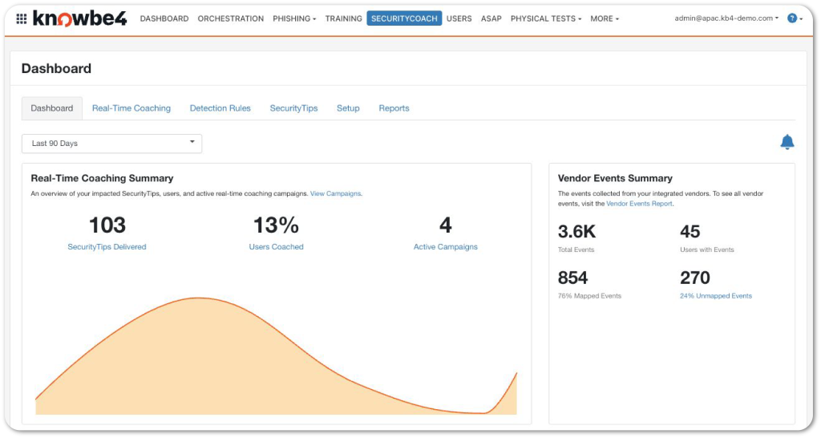
Task: Open the help question mark icon
Action: pyautogui.click(x=792, y=18)
